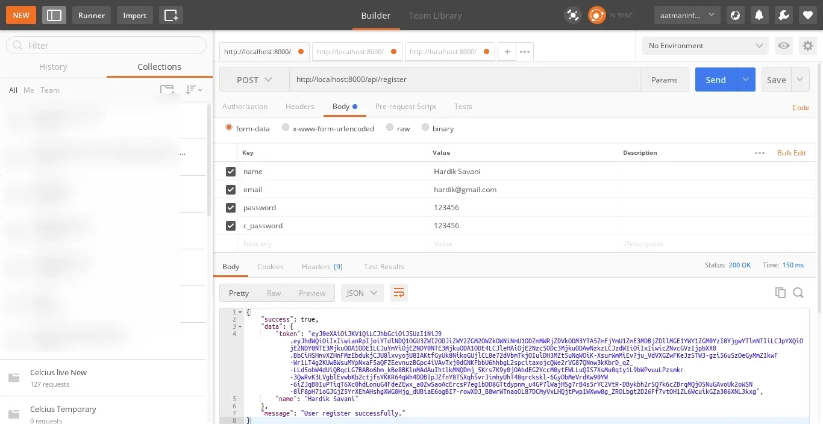Toggle line wrap in the response
Viewport: 823px width, 424px height.
(x=398, y=293)
